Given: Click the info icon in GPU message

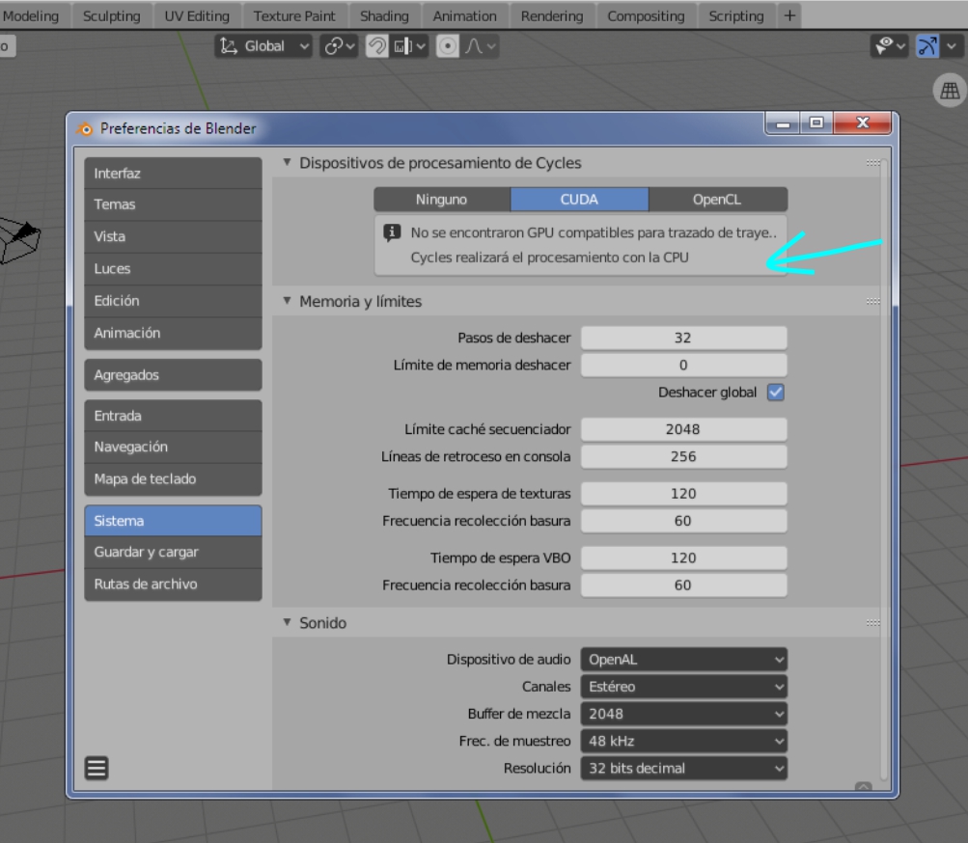Looking at the screenshot, I should (392, 232).
